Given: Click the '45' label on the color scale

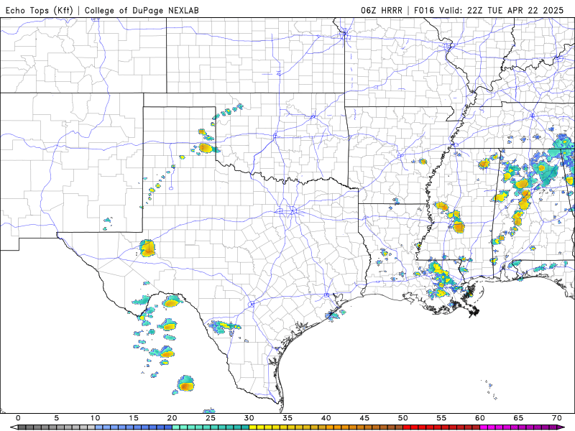Looking at the screenshot, I should coord(364,418).
